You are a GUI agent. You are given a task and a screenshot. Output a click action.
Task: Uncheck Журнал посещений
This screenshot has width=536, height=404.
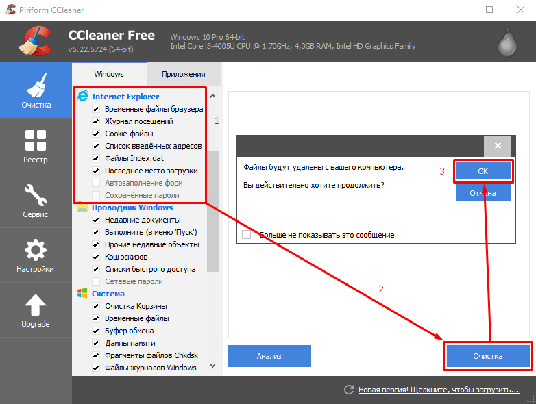[x=96, y=122]
